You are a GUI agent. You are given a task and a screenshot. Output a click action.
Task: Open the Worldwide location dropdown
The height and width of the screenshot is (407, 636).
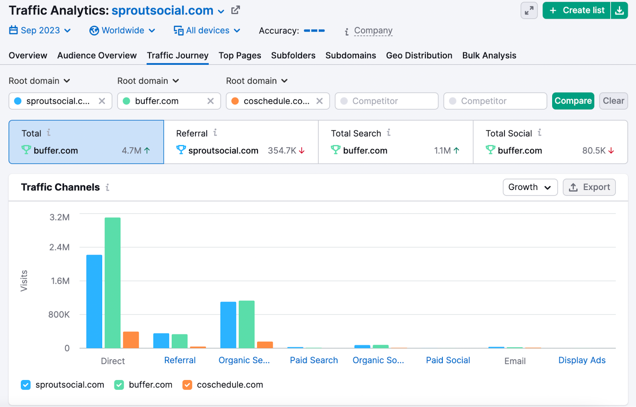(x=122, y=30)
